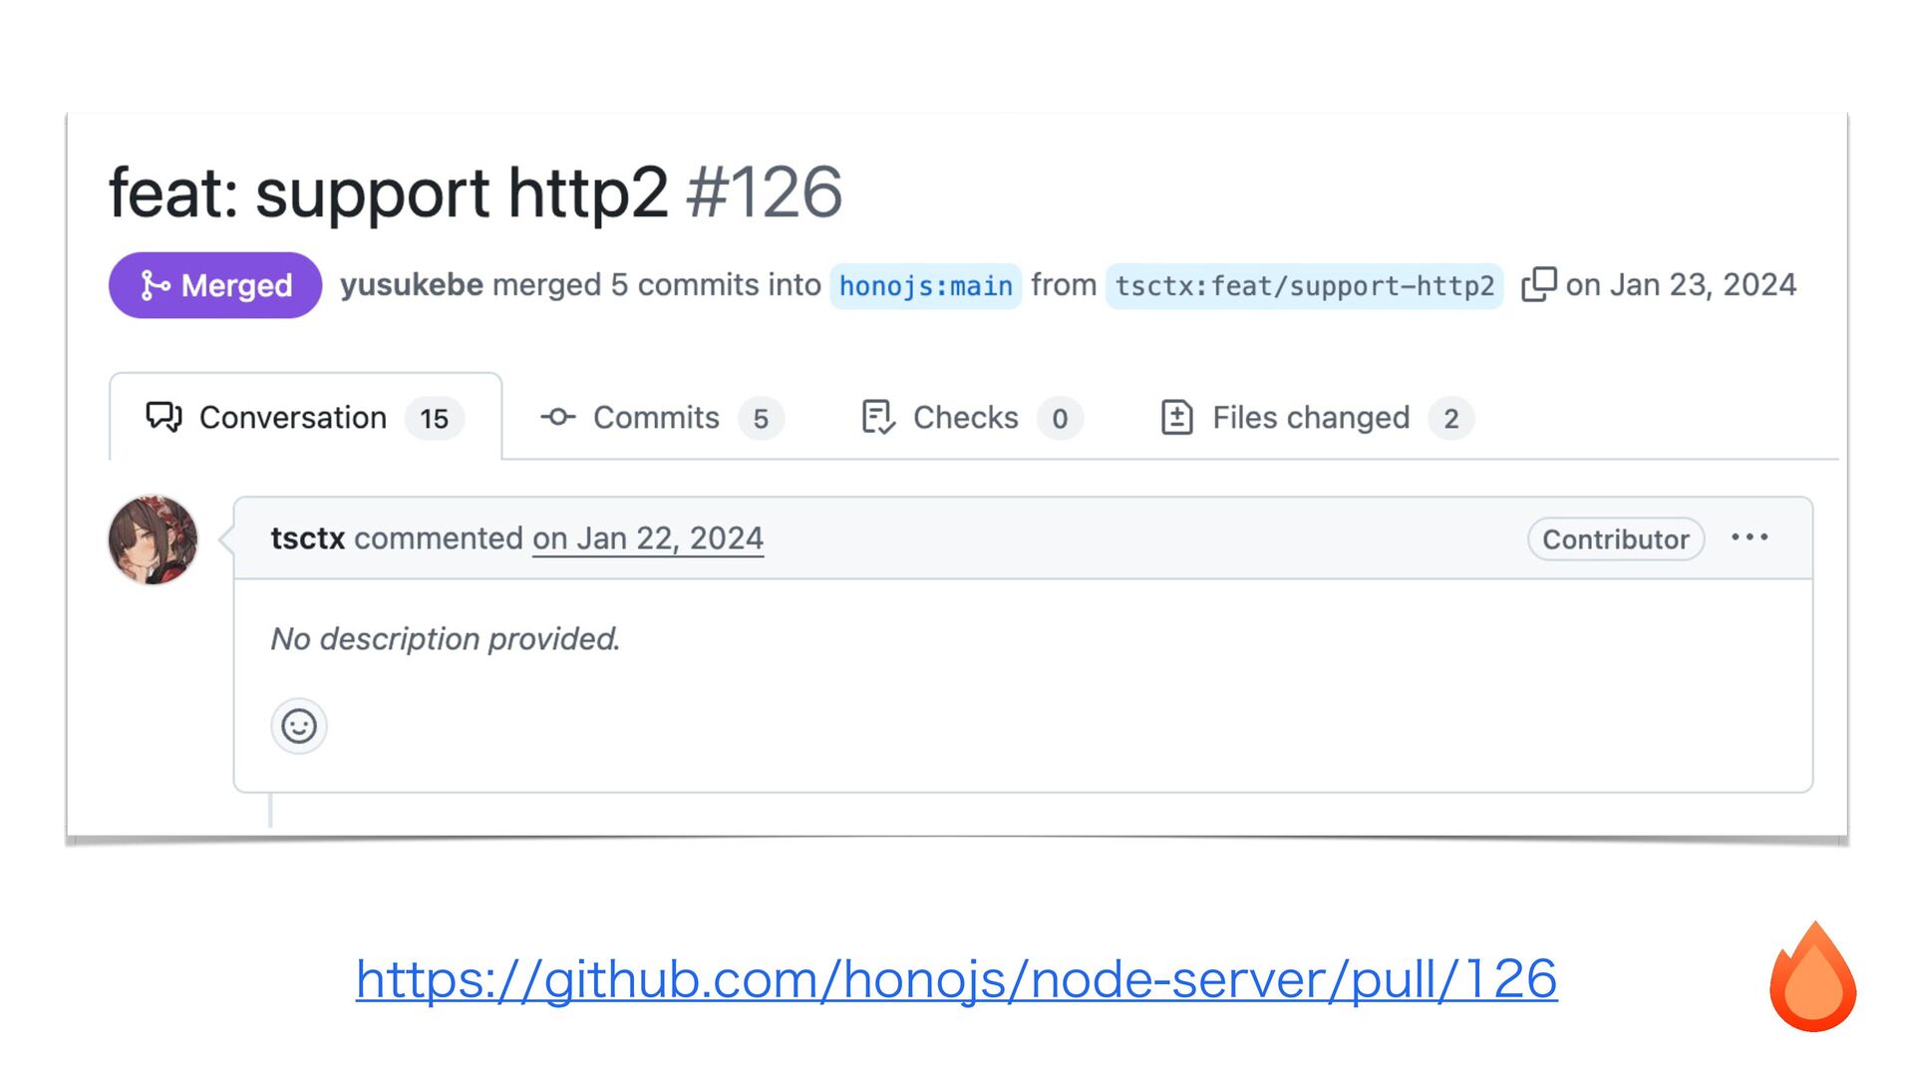Screen dimensions: 1914x1077
Task: Click the copy branch name icon
Action: pos(1538,284)
